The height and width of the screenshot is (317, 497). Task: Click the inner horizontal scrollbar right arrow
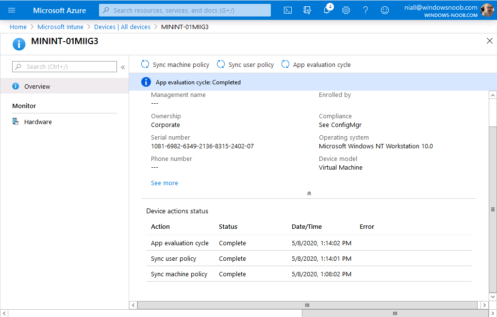tap(484, 305)
